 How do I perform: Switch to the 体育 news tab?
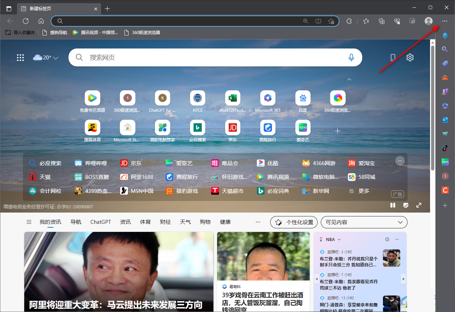(x=145, y=222)
